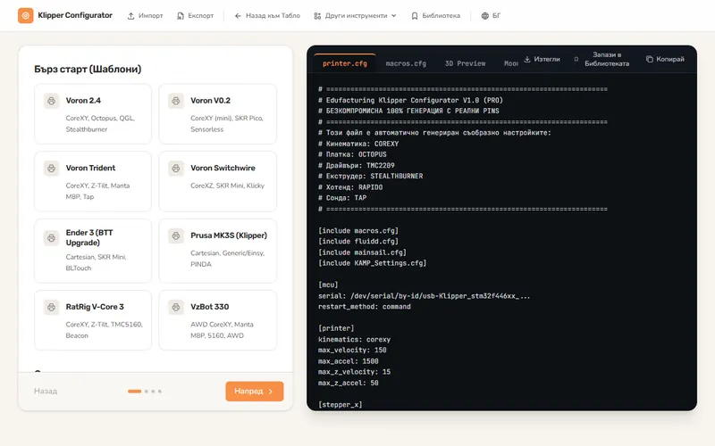Screen dimensions: 715x446
Task: Open the Други инструменти menu
Action: click(355, 16)
